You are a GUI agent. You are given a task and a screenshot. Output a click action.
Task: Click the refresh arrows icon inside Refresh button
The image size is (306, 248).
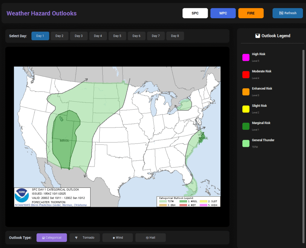pyautogui.click(x=281, y=13)
